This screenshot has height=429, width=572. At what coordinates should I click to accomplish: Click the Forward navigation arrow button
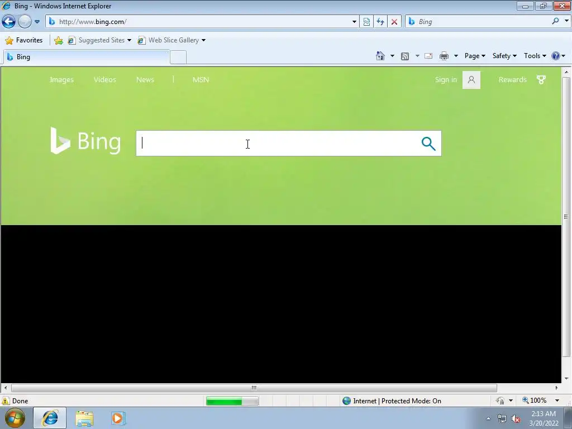25,22
